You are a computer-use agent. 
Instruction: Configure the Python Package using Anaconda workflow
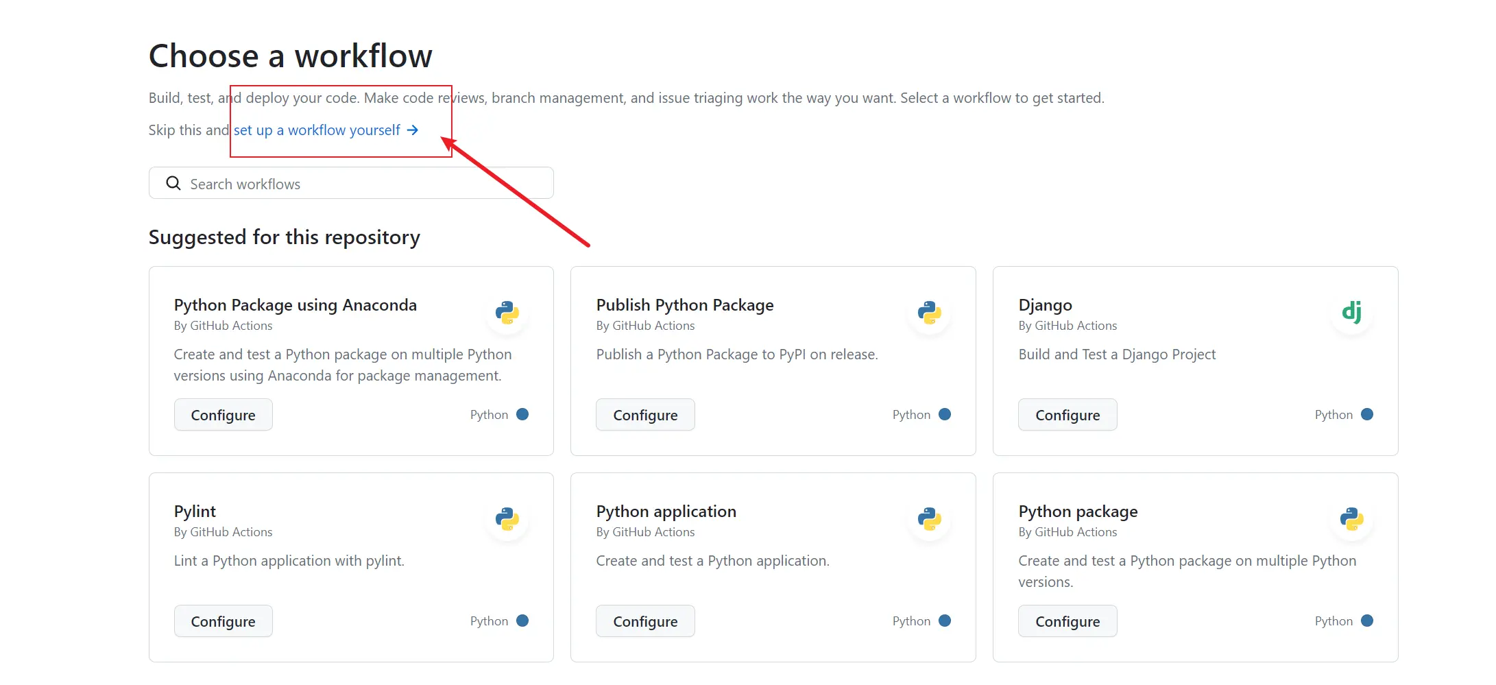click(x=223, y=415)
